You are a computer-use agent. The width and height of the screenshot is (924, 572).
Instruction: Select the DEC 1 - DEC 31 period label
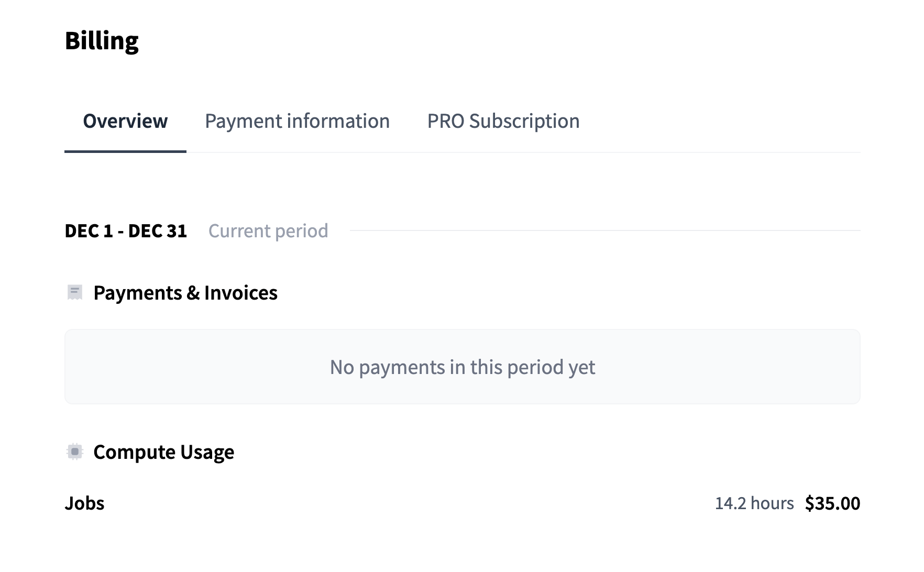coord(126,231)
